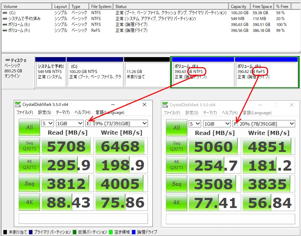The width and height of the screenshot is (301, 236).
Task: Run Seq test on drive E
Action: (x=29, y=183)
